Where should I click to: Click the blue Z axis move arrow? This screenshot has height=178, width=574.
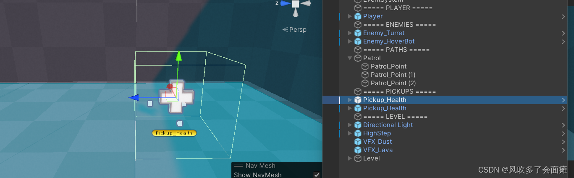point(134,98)
